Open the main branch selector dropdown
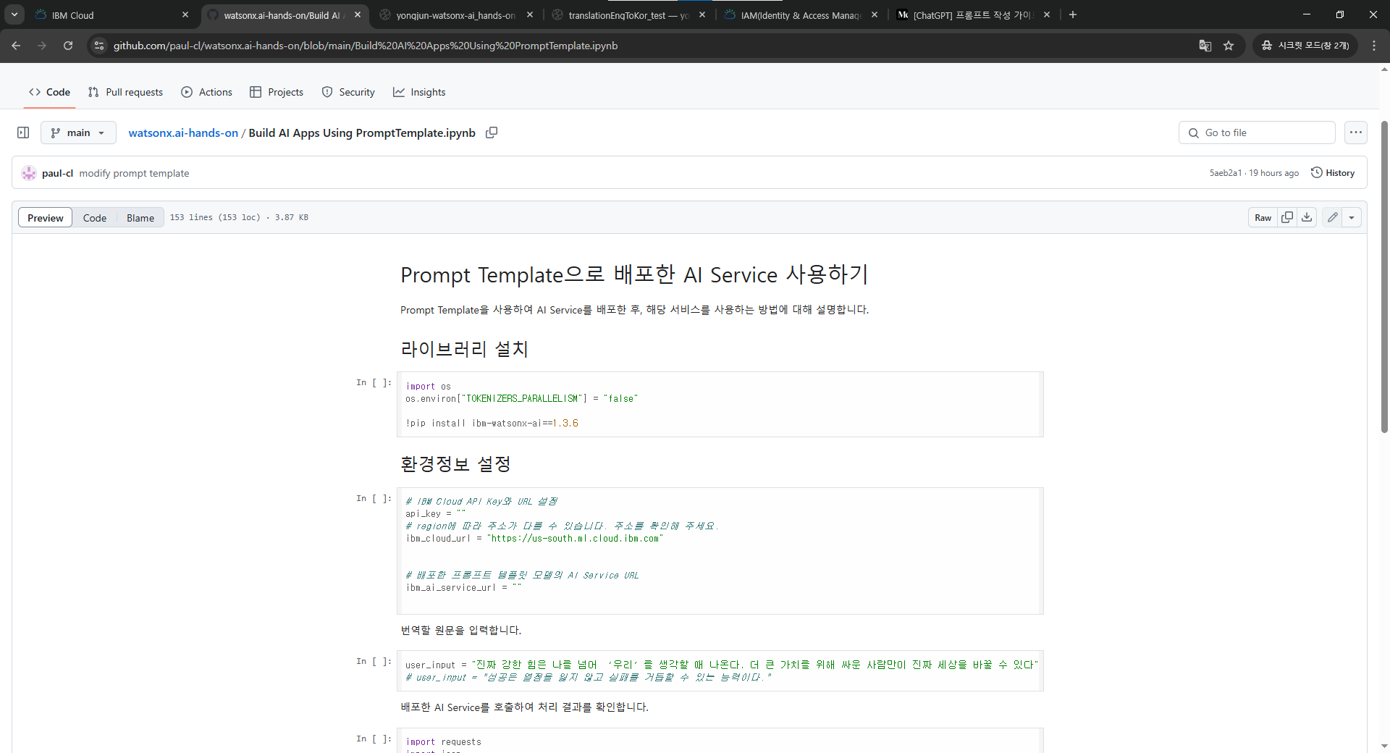Screen dimensions: 1390x753 click(78, 132)
